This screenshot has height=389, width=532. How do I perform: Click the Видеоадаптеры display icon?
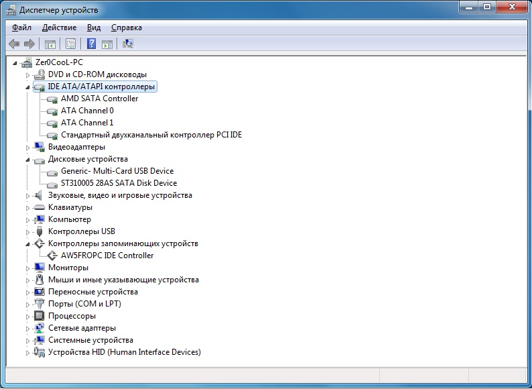point(40,147)
